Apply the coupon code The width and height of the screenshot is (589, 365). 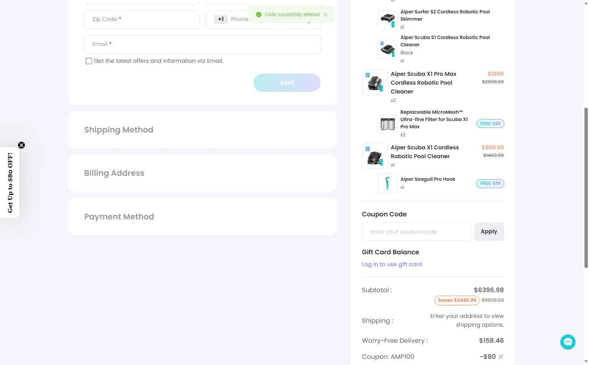489,232
